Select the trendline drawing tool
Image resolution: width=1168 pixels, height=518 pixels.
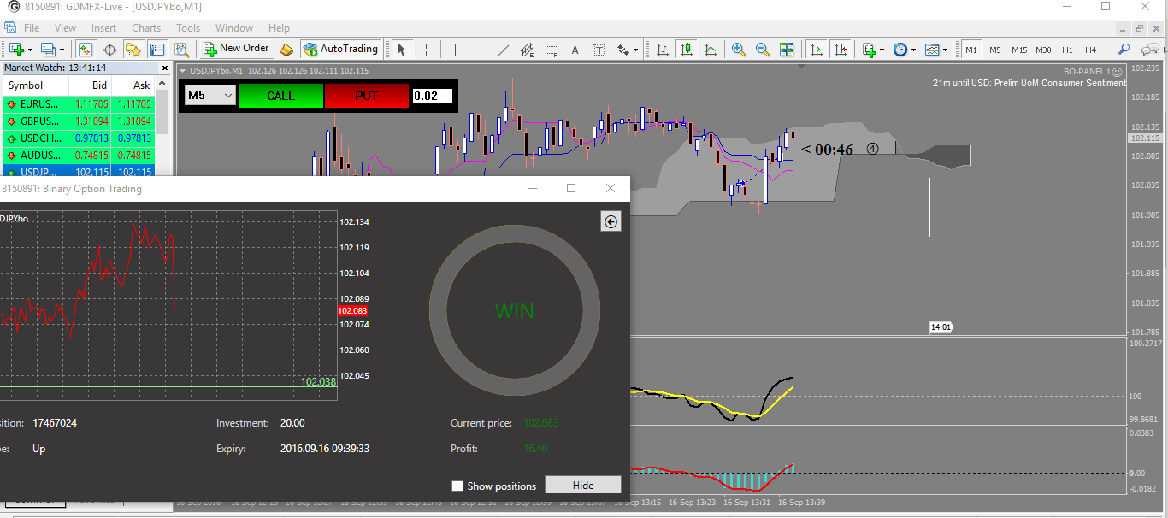(503, 50)
